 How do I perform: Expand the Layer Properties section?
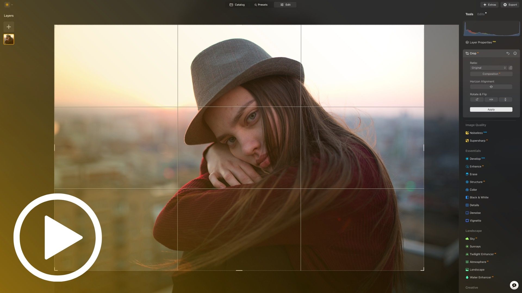point(480,42)
